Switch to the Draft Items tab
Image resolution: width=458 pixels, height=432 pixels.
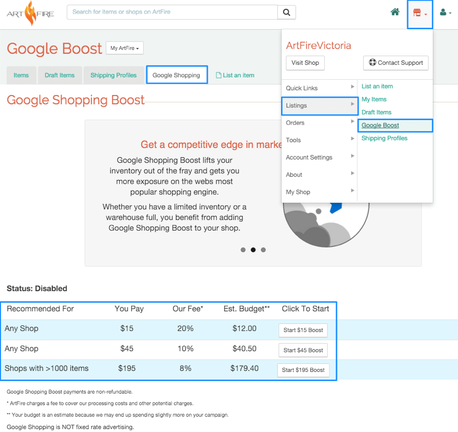click(x=60, y=75)
